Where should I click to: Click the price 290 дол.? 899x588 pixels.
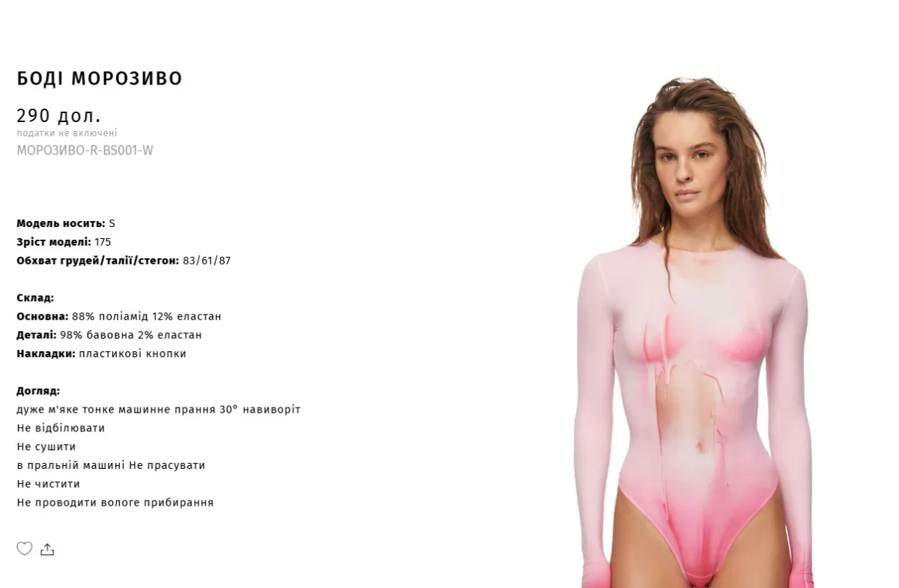(58, 115)
